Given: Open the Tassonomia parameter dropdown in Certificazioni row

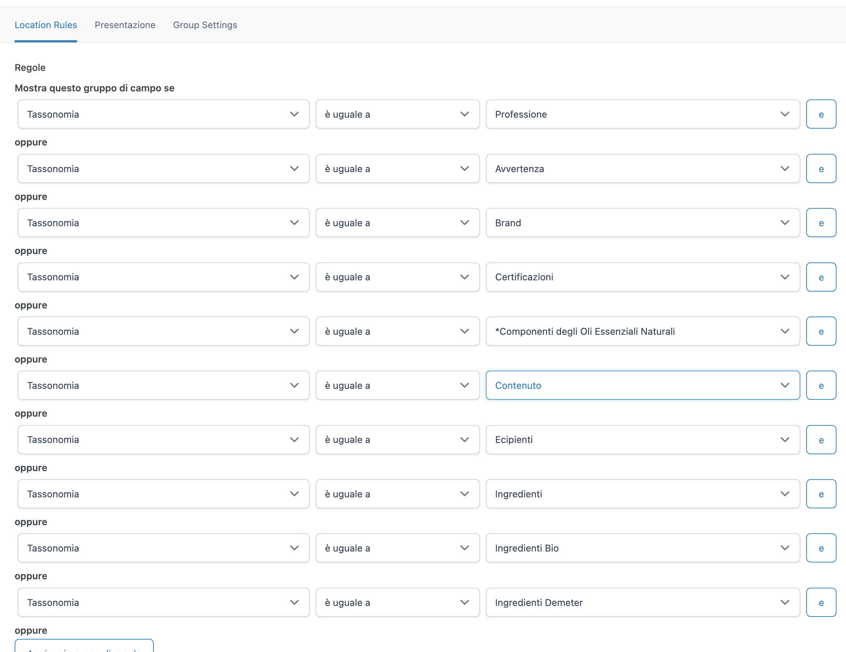Looking at the screenshot, I should (163, 277).
